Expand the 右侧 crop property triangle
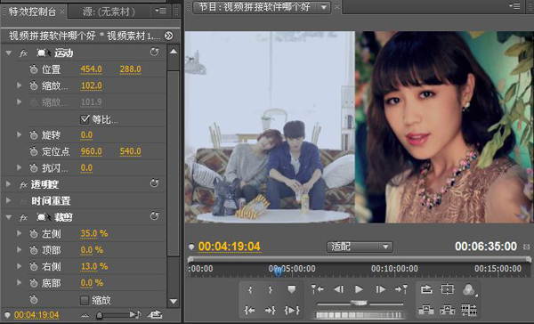This screenshot has height=324, width=534. coord(19,266)
